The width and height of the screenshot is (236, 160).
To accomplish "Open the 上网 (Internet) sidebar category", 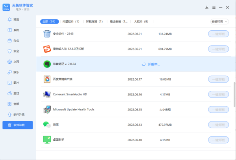I will (x=16, y=62).
